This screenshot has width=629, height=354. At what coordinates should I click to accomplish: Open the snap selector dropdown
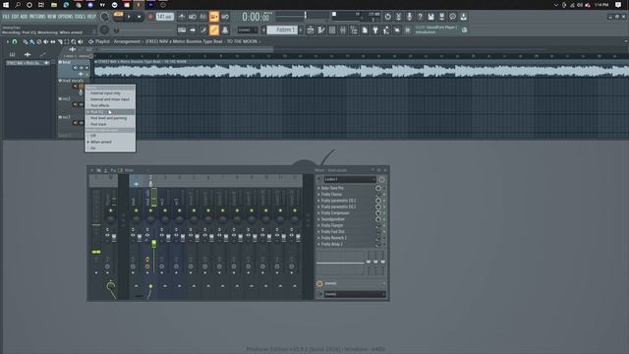pos(247,30)
